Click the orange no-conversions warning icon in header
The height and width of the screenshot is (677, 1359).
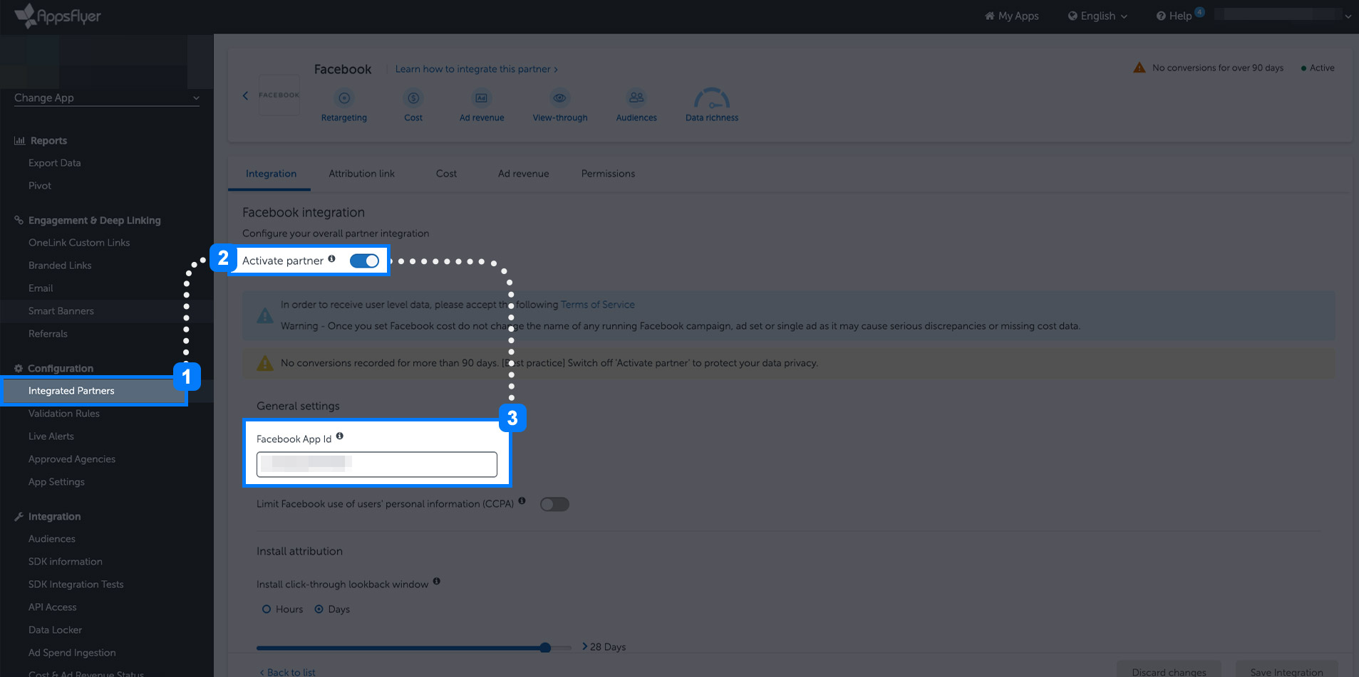pyautogui.click(x=1140, y=68)
